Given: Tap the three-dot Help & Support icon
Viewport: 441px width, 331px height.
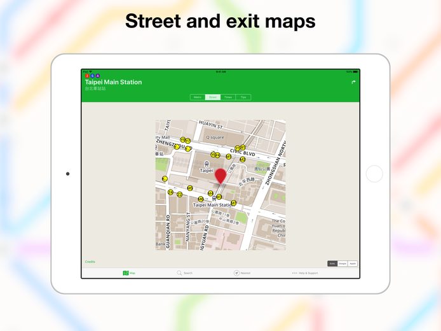Looking at the screenshot, I should [x=294, y=273].
